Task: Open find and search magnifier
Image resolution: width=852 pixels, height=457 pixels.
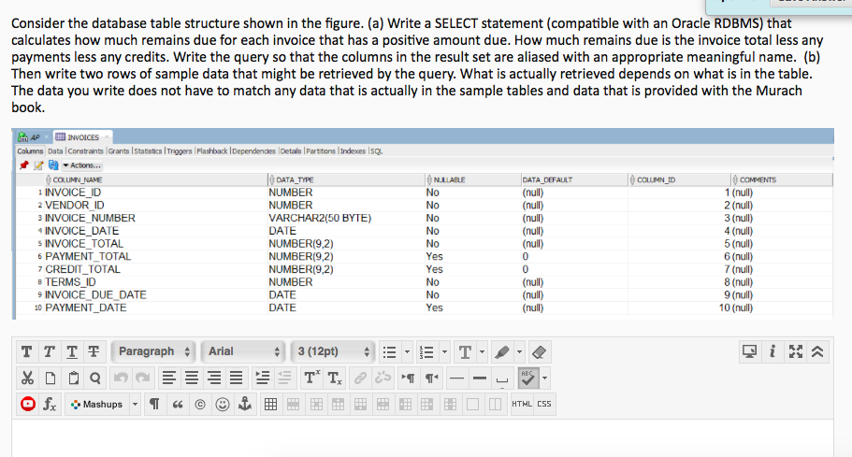Action: pyautogui.click(x=95, y=378)
